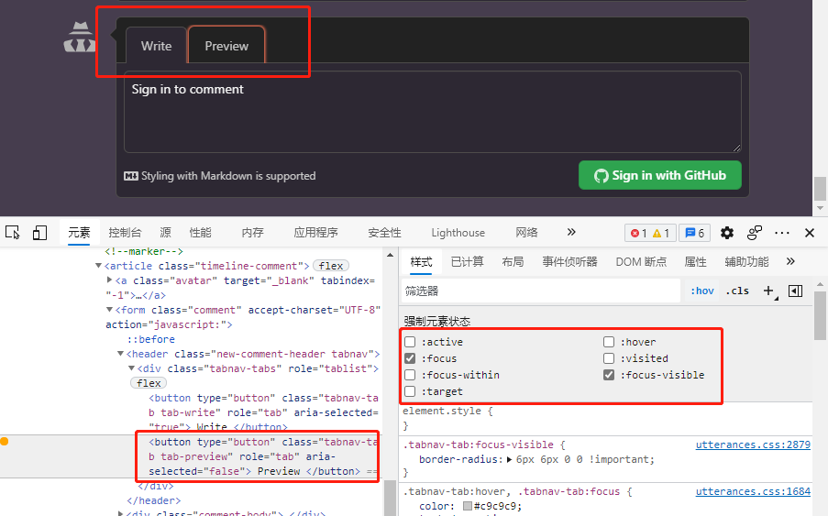Screen dimensions: 828x516
Task: Check the :target state checkbox
Action: pos(410,391)
